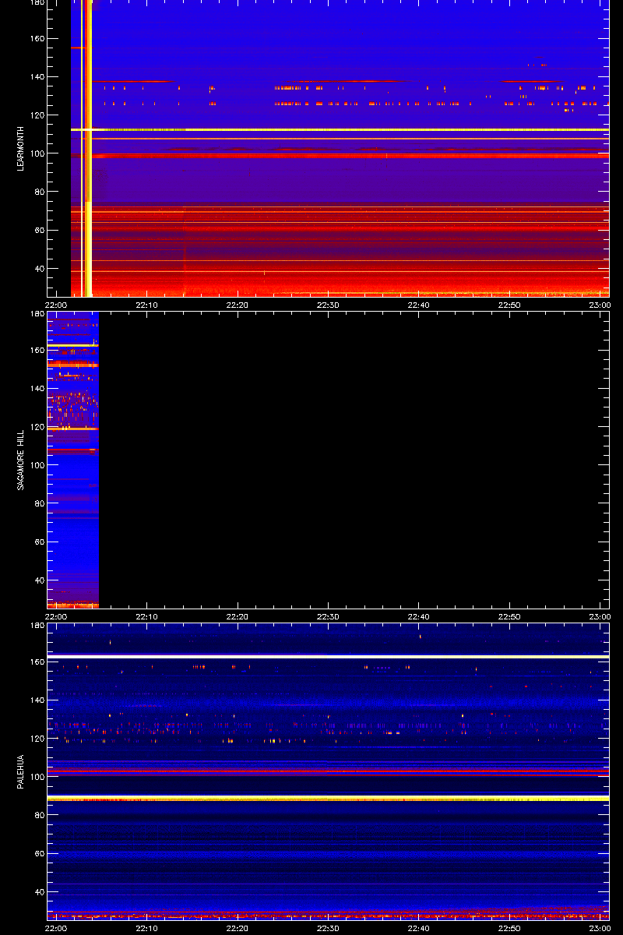Pick the 22:20 time label under Sagamore Hill plot
The width and height of the screenshot is (623, 935).
238,616
